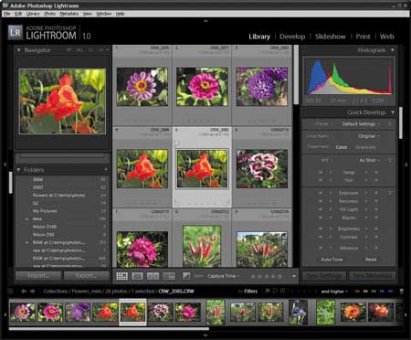Click Sync Settings button
The width and height of the screenshot is (411, 340).
tap(324, 275)
